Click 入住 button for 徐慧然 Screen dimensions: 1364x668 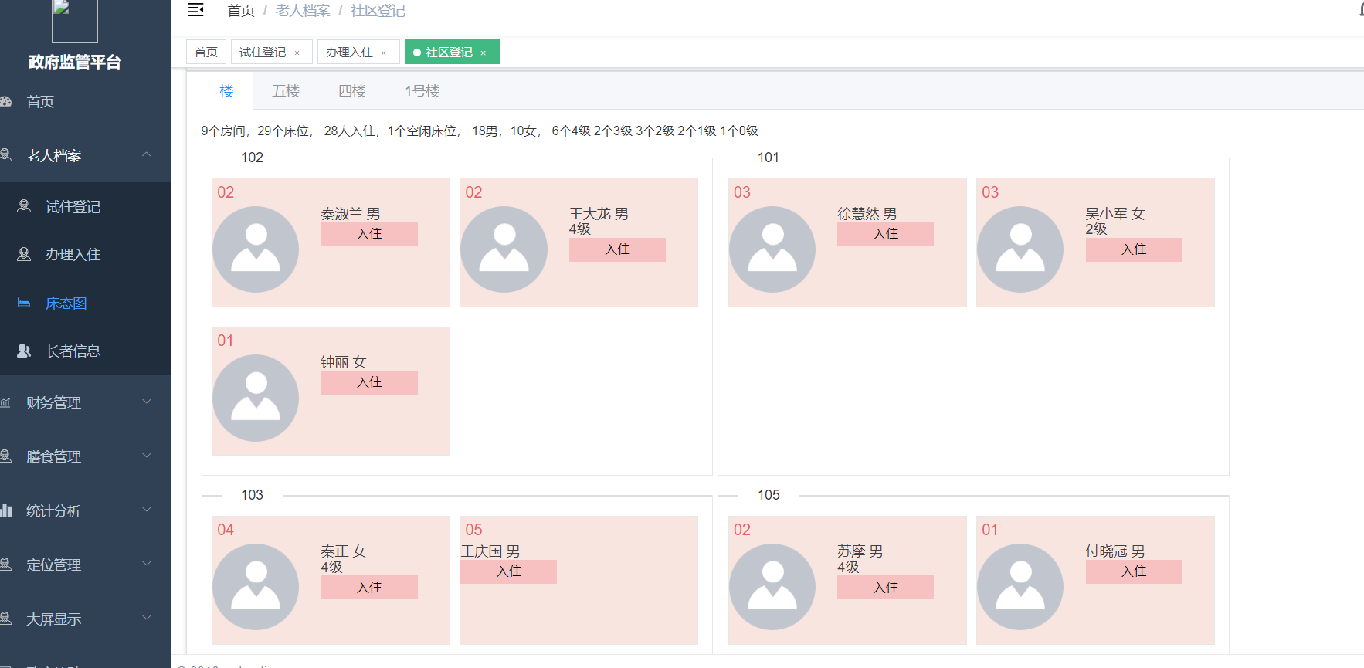click(x=885, y=234)
